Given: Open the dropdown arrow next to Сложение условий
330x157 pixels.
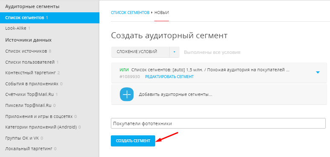Looking at the screenshot, I should [x=174, y=52].
